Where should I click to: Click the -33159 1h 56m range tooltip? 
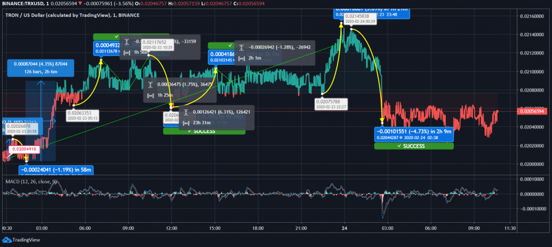point(160,47)
